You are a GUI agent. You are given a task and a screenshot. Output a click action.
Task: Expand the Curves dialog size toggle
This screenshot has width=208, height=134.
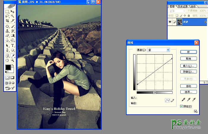[195, 111]
